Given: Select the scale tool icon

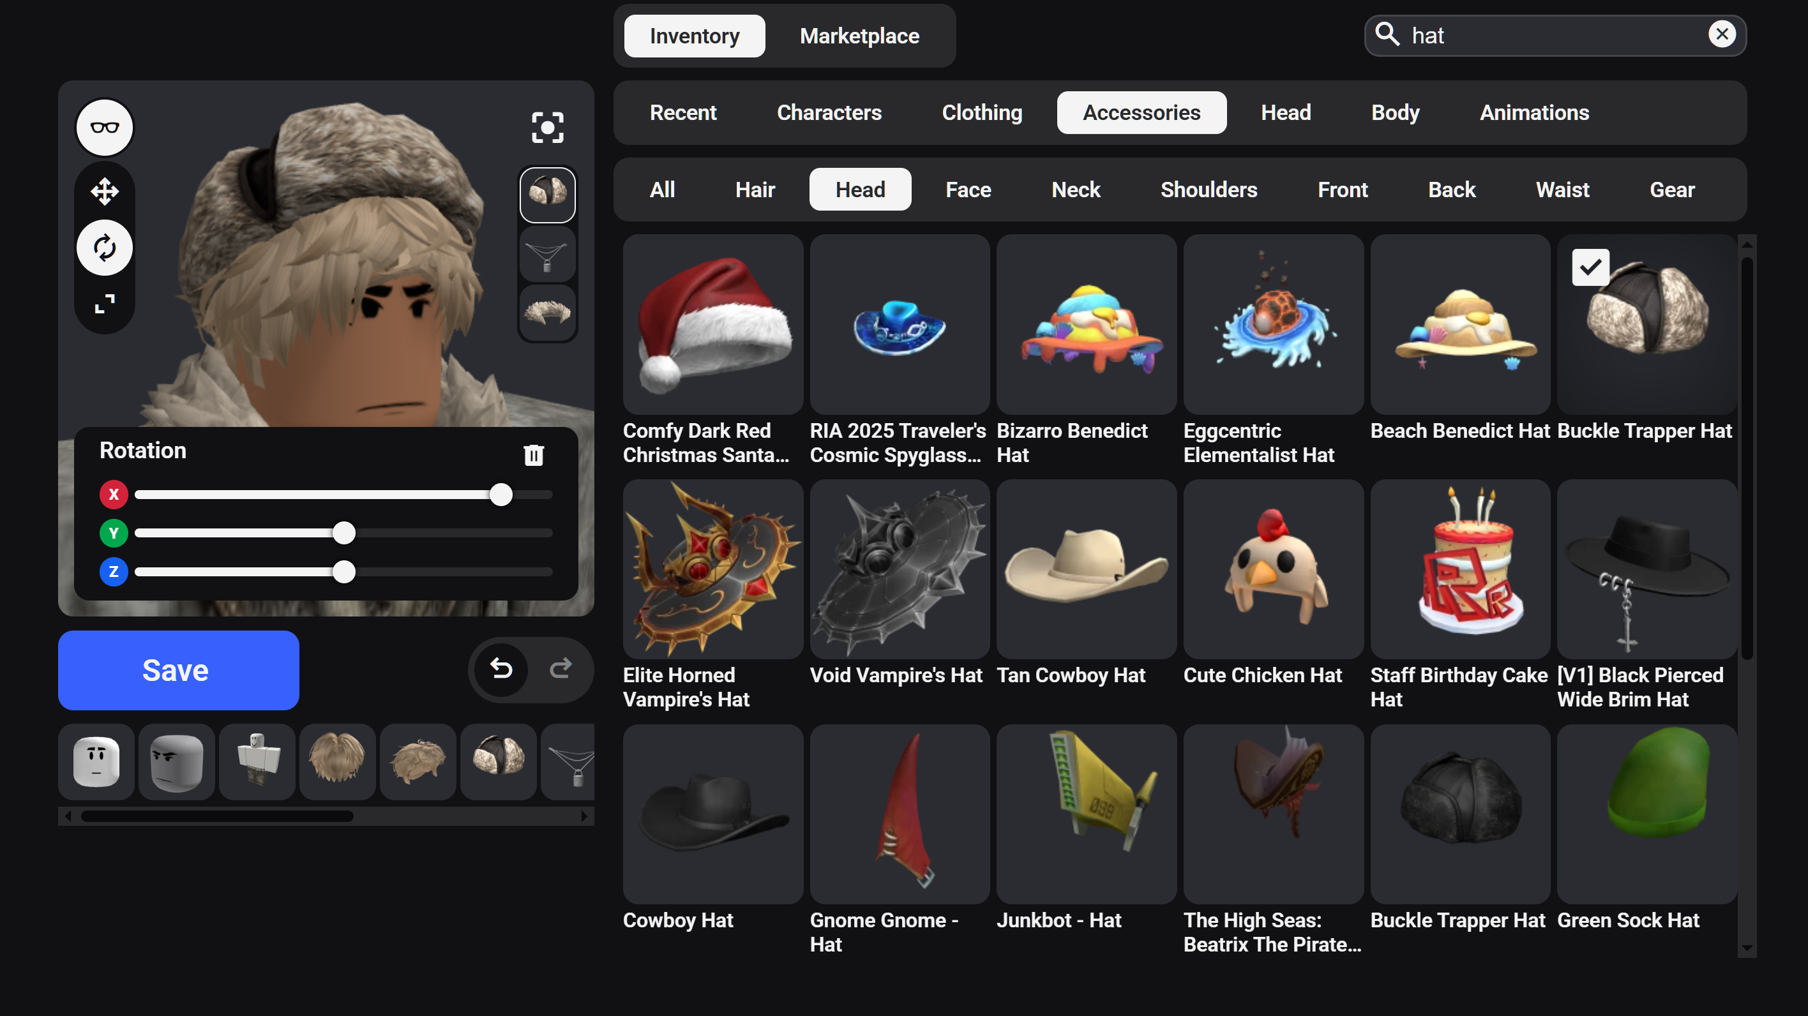Looking at the screenshot, I should pos(105,304).
